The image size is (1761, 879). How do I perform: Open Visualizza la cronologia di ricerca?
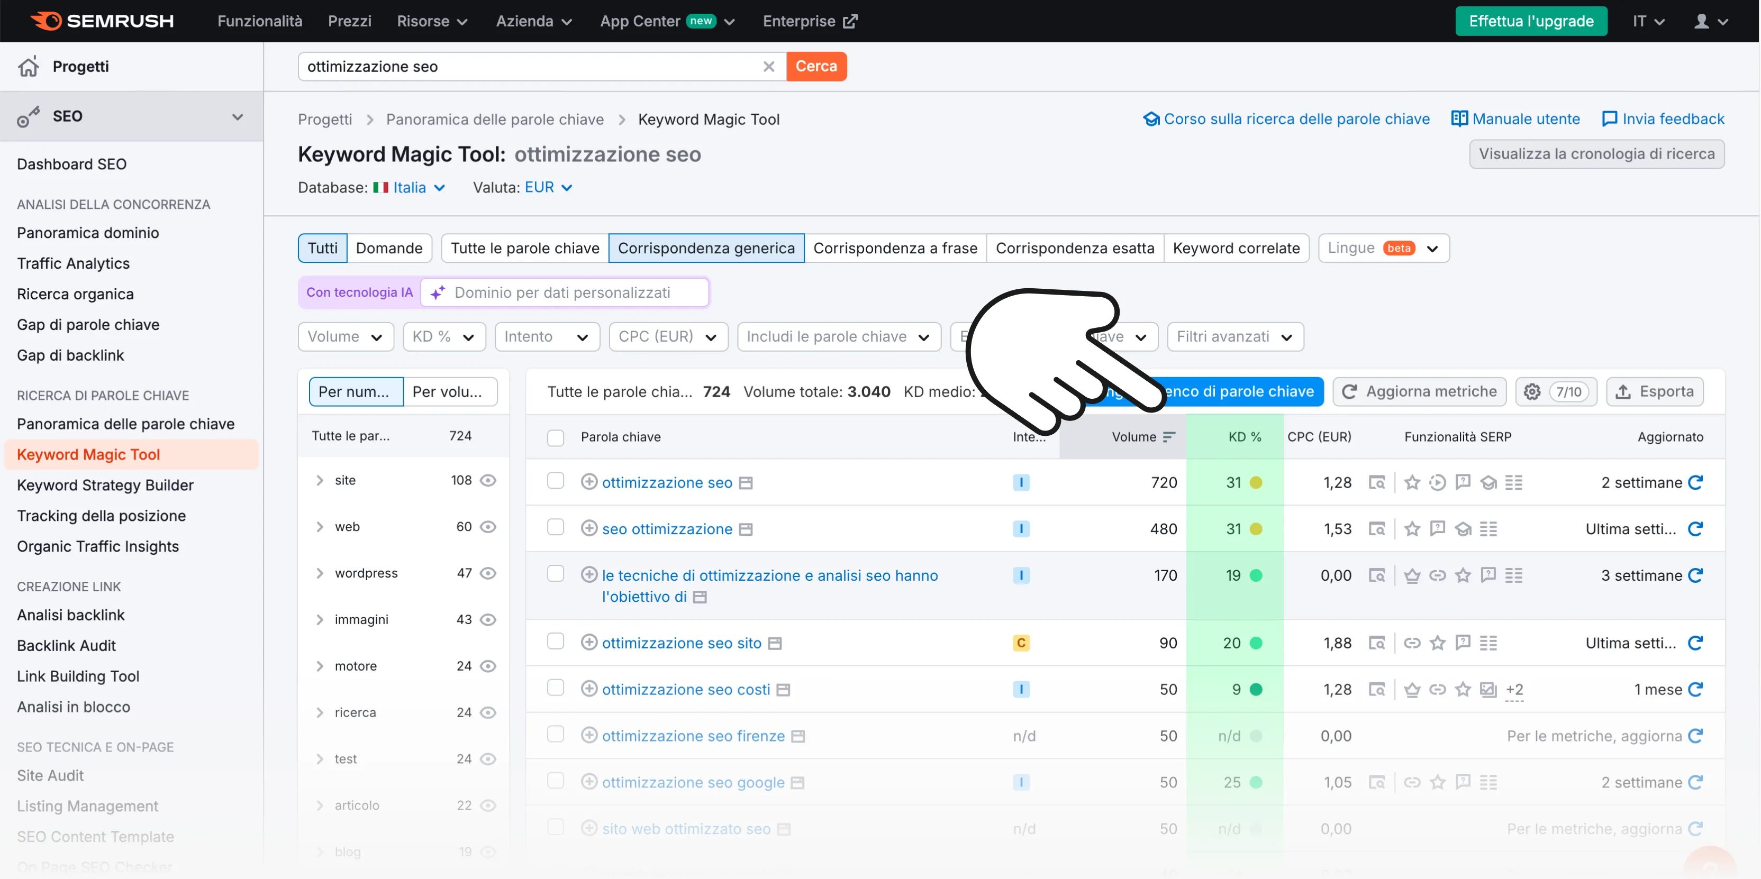[1597, 154]
